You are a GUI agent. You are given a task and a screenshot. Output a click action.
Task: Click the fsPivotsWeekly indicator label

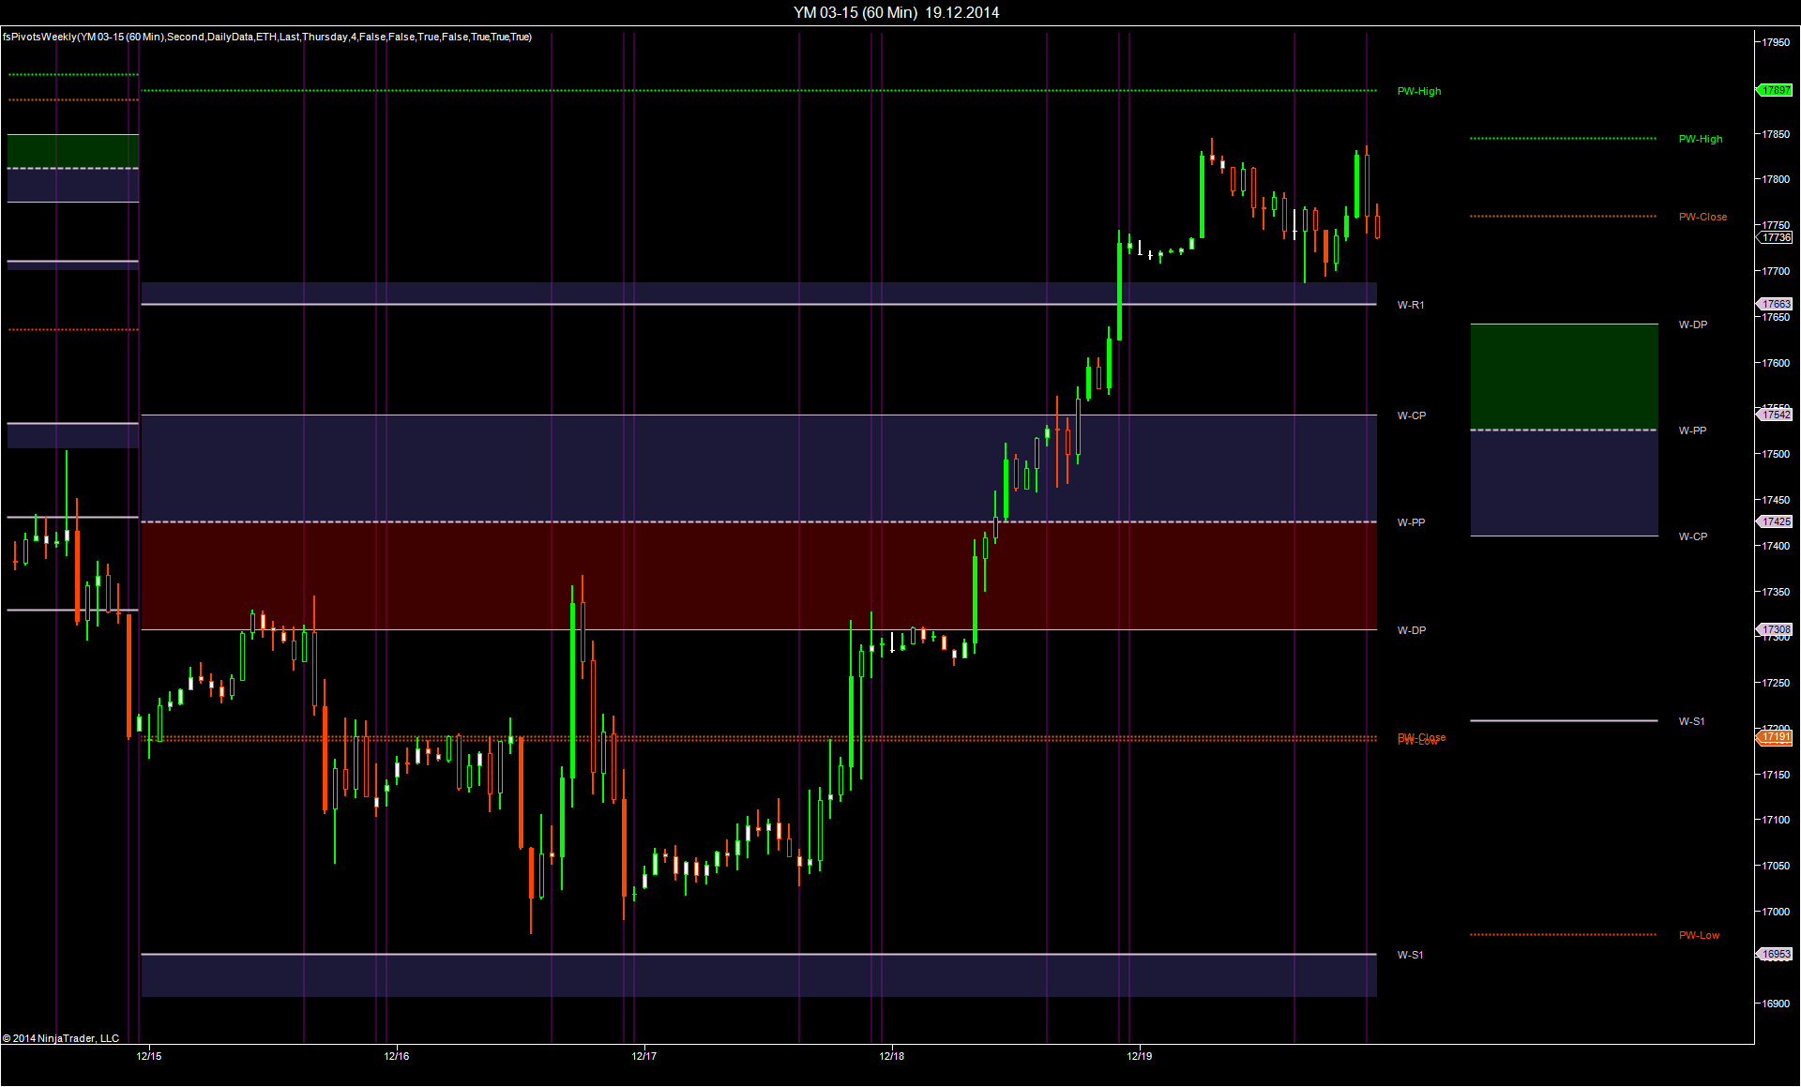(x=267, y=37)
